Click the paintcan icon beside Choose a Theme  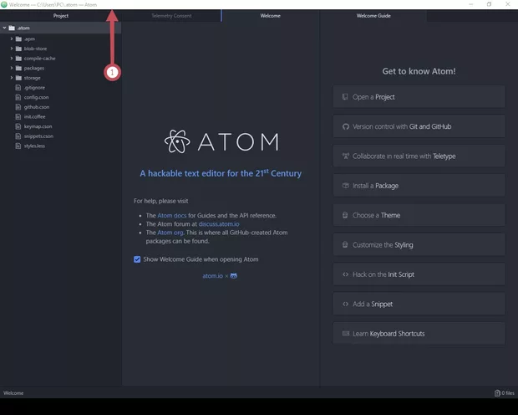[x=345, y=215]
